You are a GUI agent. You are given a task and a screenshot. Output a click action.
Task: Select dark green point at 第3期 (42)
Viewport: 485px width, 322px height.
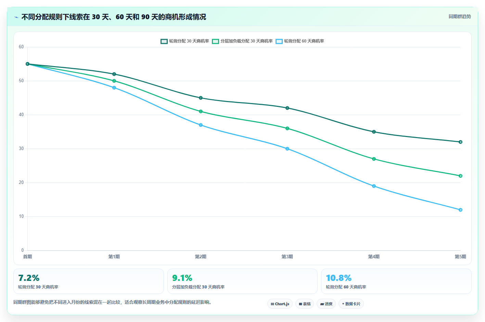pyautogui.click(x=288, y=108)
